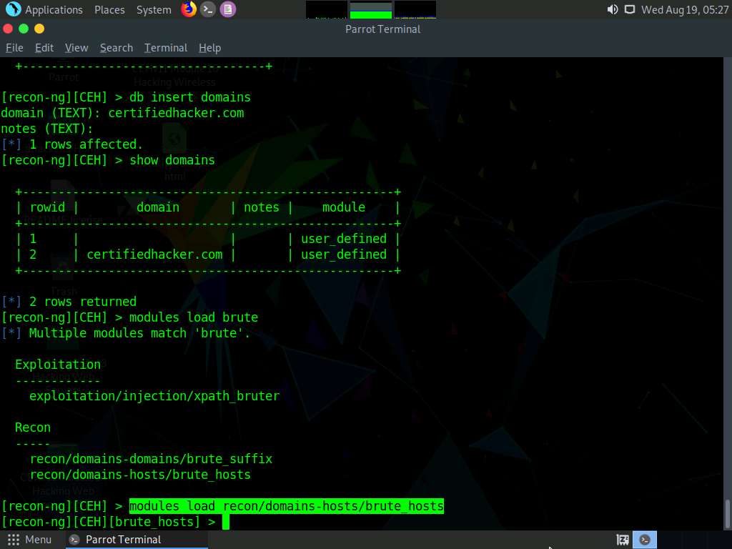The image size is (732, 549).
Task: Open the Menu button in bottom panel
Action: click(29, 540)
